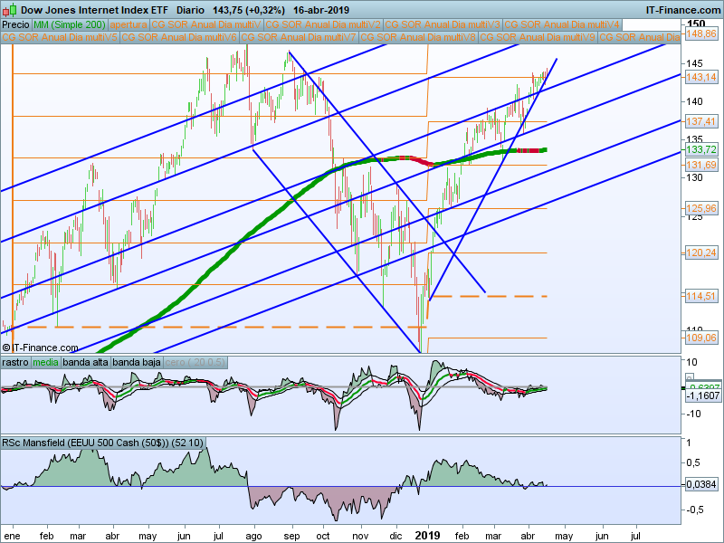The width and height of the screenshot is (724, 543).
Task: Select the CG SOR Anual Dia multiV label
Action: (206, 24)
